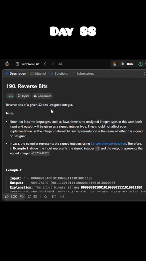Open the 83 comments section
The width and height of the screenshot is (146, 261).
pos(32,196)
